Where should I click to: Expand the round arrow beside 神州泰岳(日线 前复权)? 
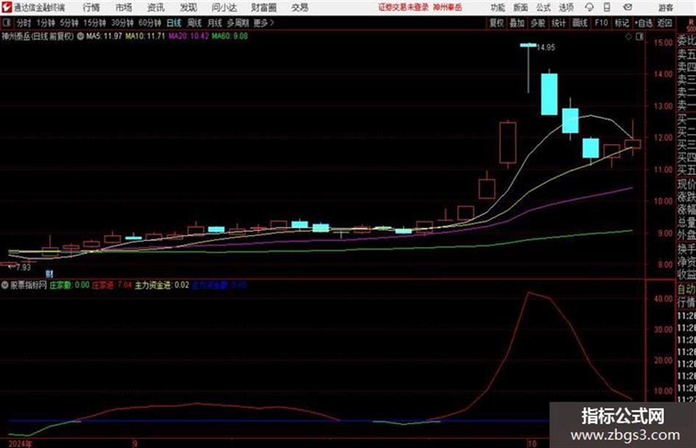pos(80,36)
